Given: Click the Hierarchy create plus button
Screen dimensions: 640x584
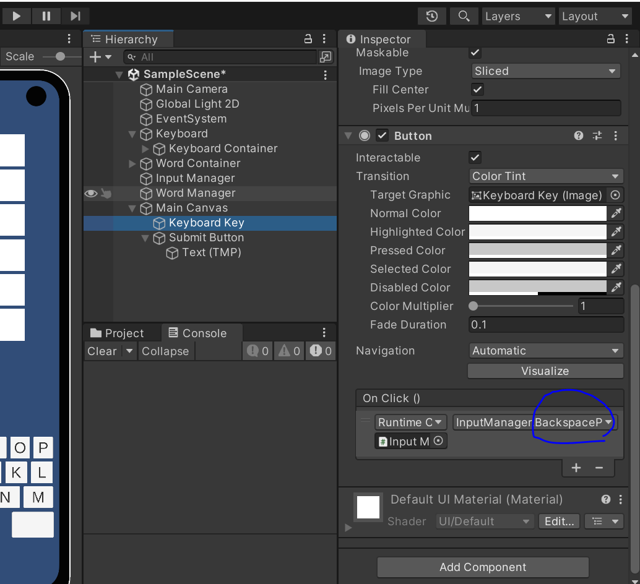Looking at the screenshot, I should (x=95, y=57).
